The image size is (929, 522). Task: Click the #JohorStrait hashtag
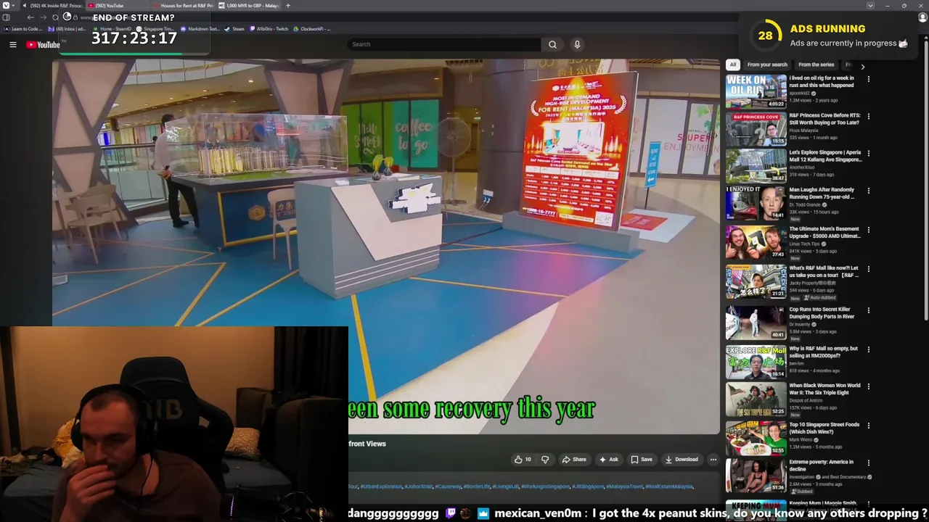(x=418, y=486)
